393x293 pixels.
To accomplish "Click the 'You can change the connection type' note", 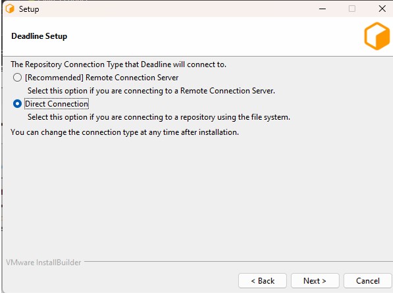I will pyautogui.click(x=124, y=132).
